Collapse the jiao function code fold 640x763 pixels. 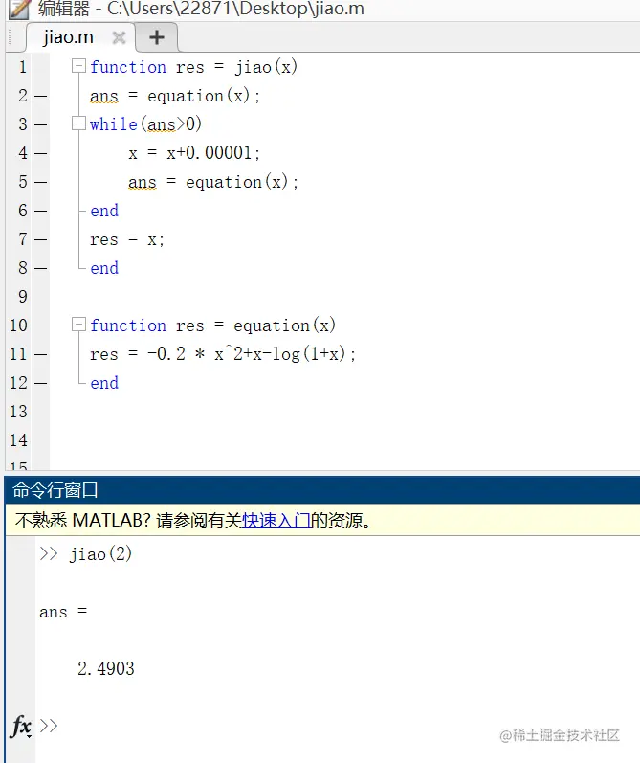78,66
